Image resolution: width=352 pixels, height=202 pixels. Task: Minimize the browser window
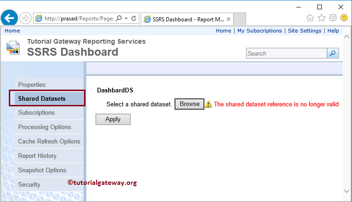tap(299, 7)
